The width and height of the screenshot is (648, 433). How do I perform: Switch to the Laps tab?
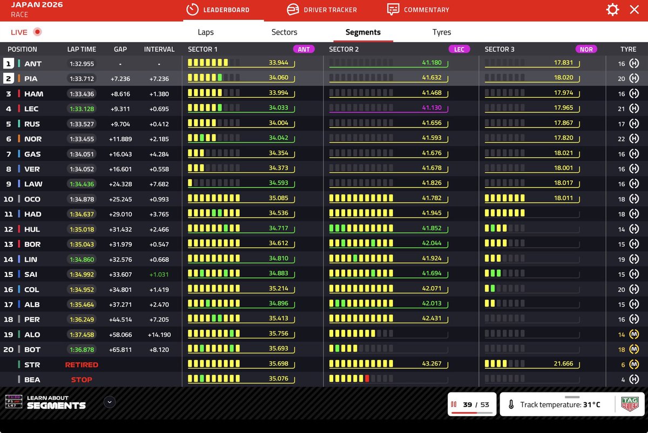(206, 32)
